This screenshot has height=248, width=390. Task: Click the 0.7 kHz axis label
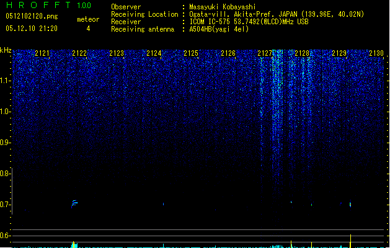coord(5,205)
